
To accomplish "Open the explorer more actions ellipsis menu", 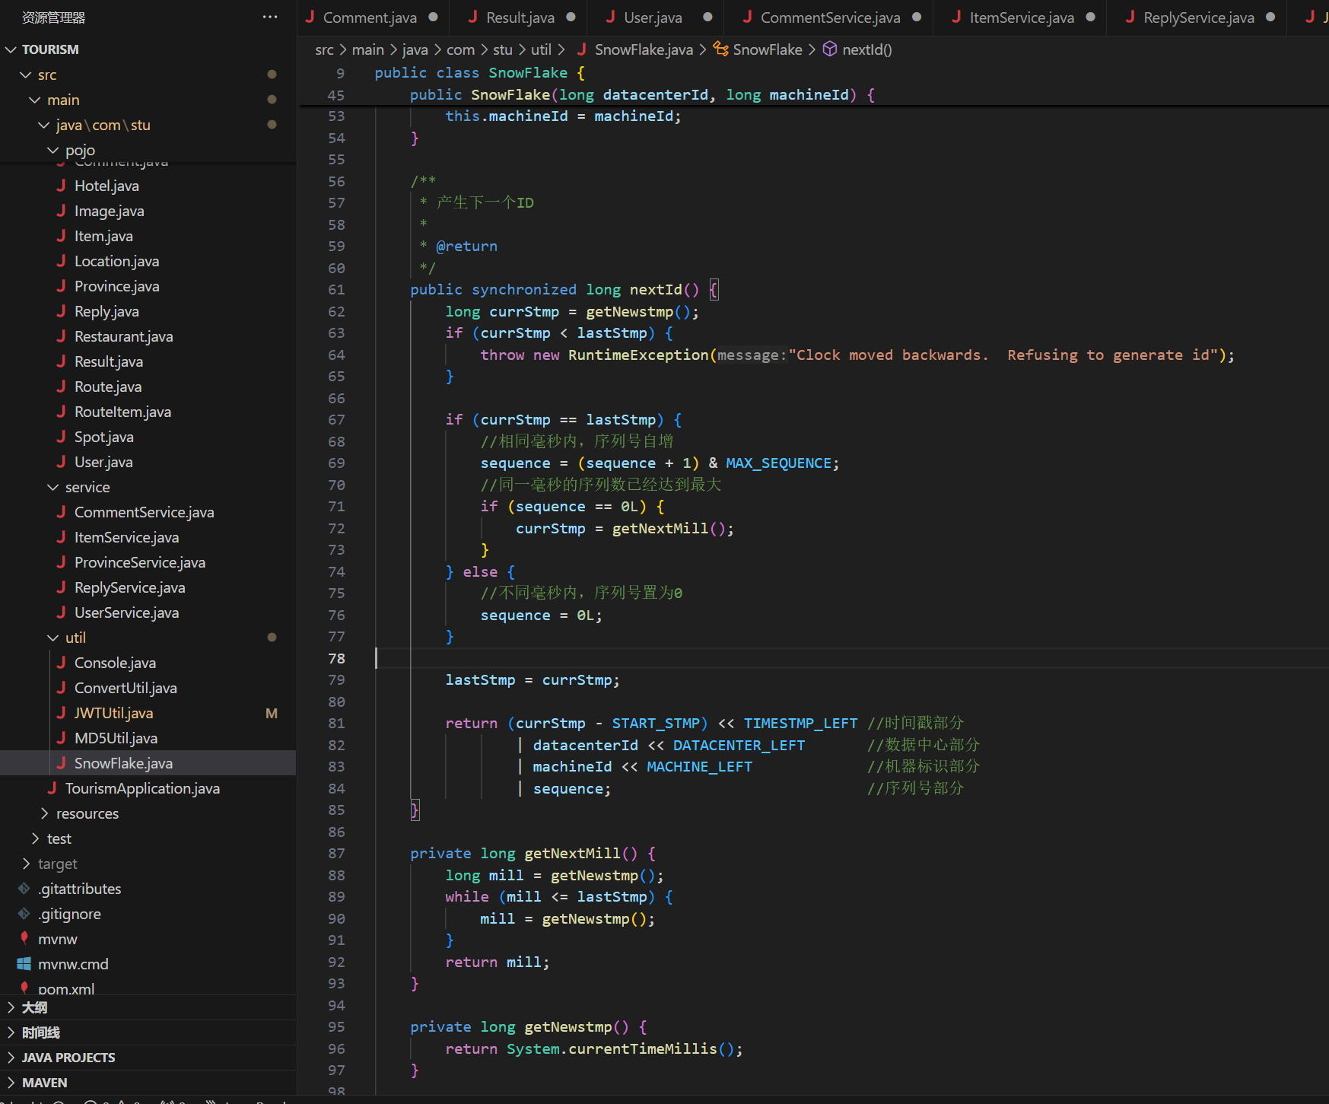I will point(270,17).
